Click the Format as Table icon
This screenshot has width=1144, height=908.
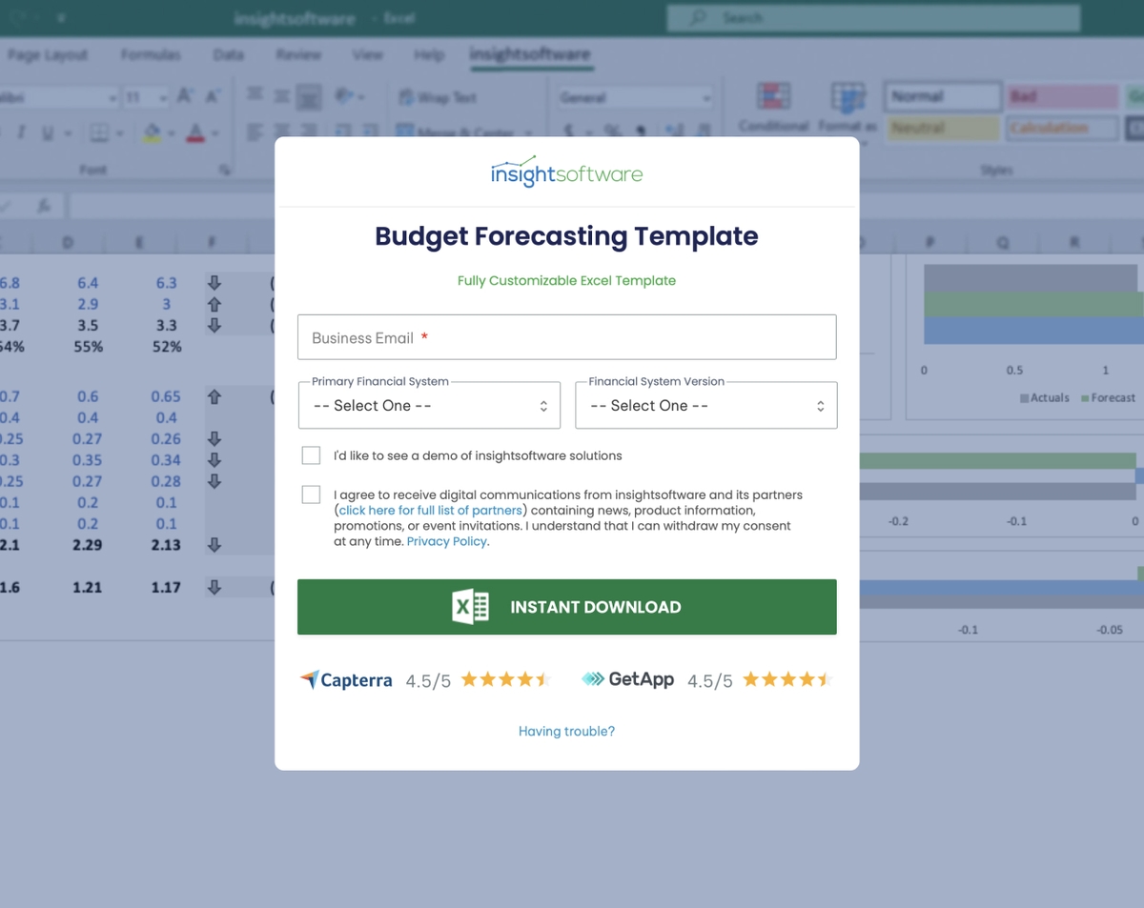847,97
